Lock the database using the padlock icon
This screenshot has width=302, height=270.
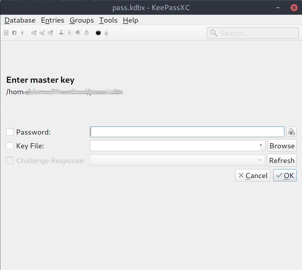tap(106, 33)
